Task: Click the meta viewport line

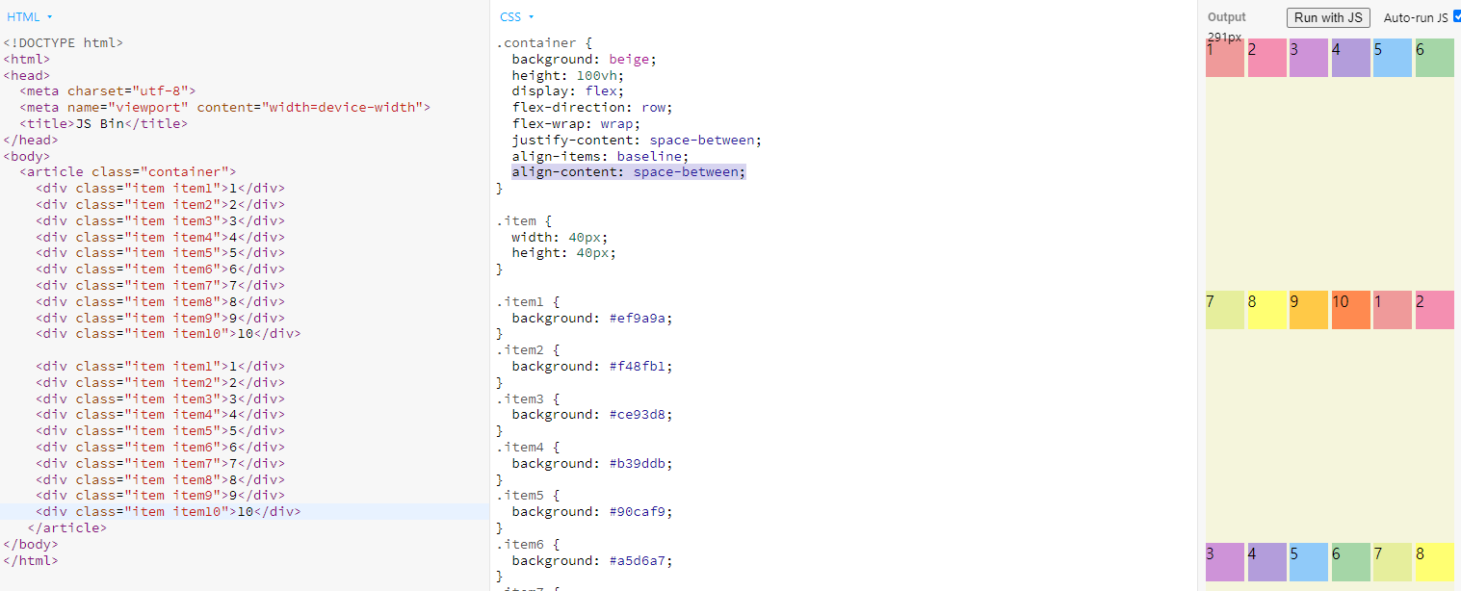Action: point(224,108)
